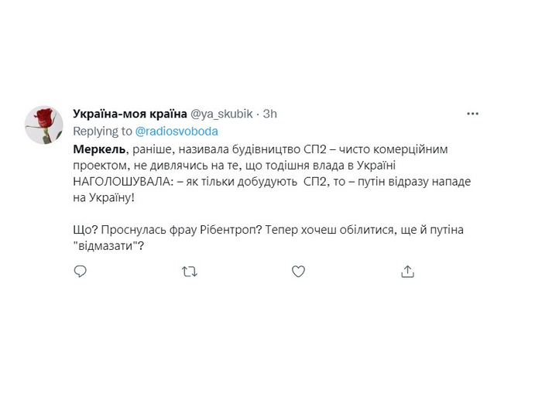Open the three-dot more options menu
Viewport: 535px width, 414px height.
472,114
